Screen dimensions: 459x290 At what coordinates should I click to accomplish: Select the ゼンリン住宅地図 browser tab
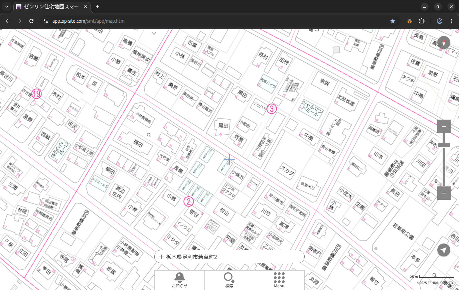pos(52,7)
